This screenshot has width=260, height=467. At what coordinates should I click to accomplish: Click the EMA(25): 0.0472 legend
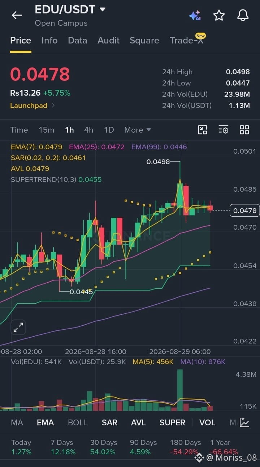point(97,147)
